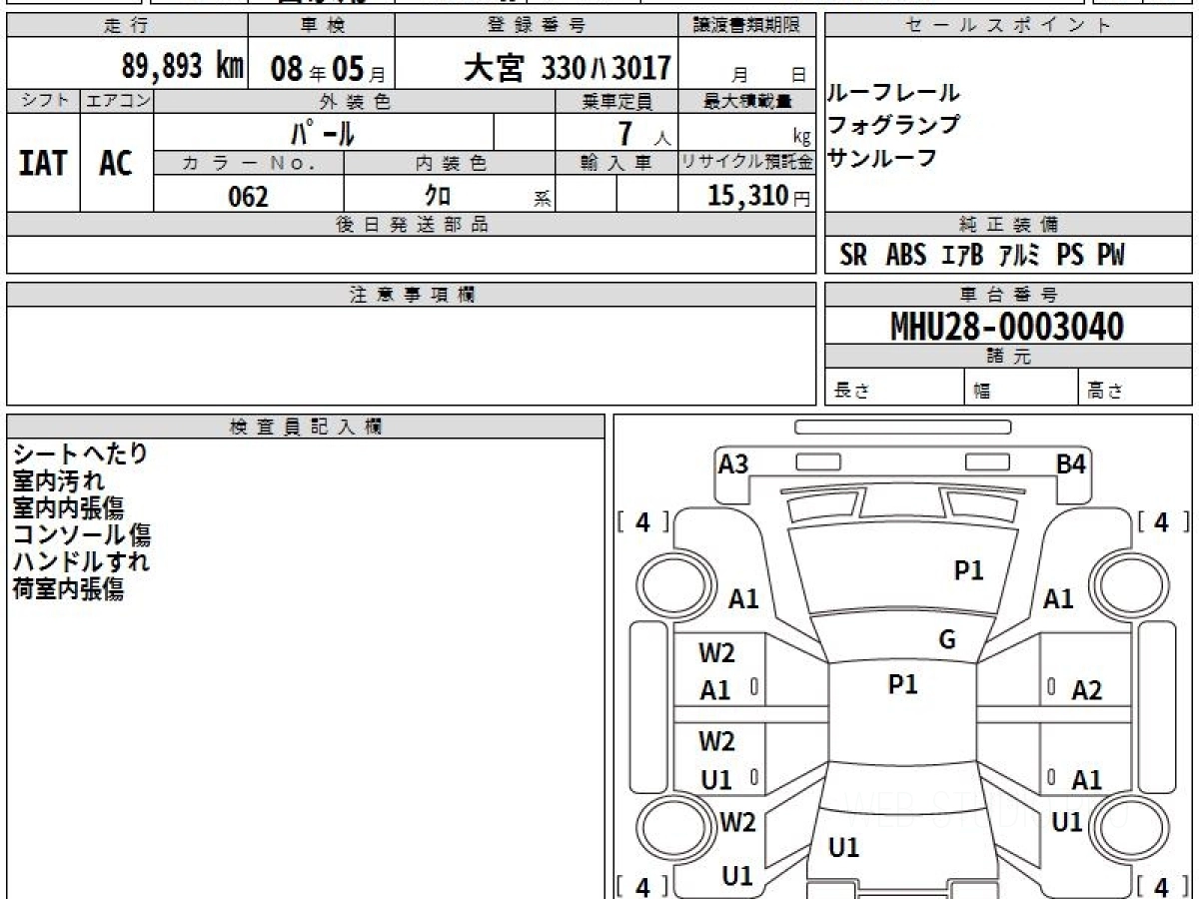Select the サンルーフ sales point
This screenshot has width=1199, height=899.
click(x=882, y=157)
